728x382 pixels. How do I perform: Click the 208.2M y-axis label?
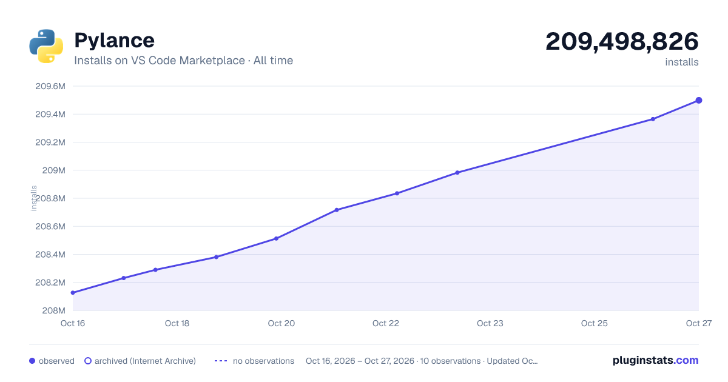50,283
